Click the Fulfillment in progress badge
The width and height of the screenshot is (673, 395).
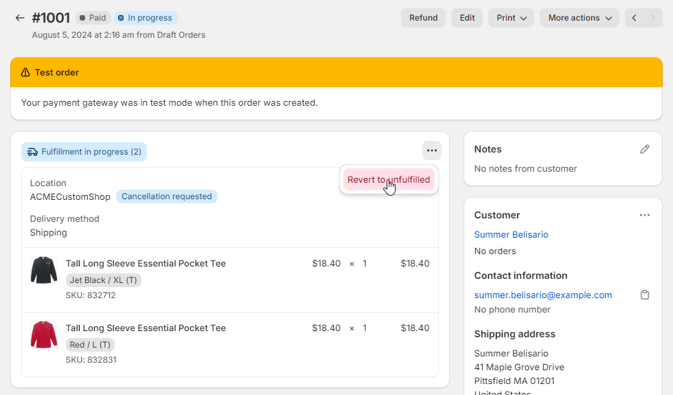point(84,152)
